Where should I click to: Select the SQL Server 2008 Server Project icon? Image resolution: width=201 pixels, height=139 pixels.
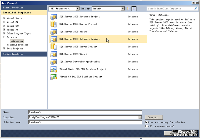point(53,47)
